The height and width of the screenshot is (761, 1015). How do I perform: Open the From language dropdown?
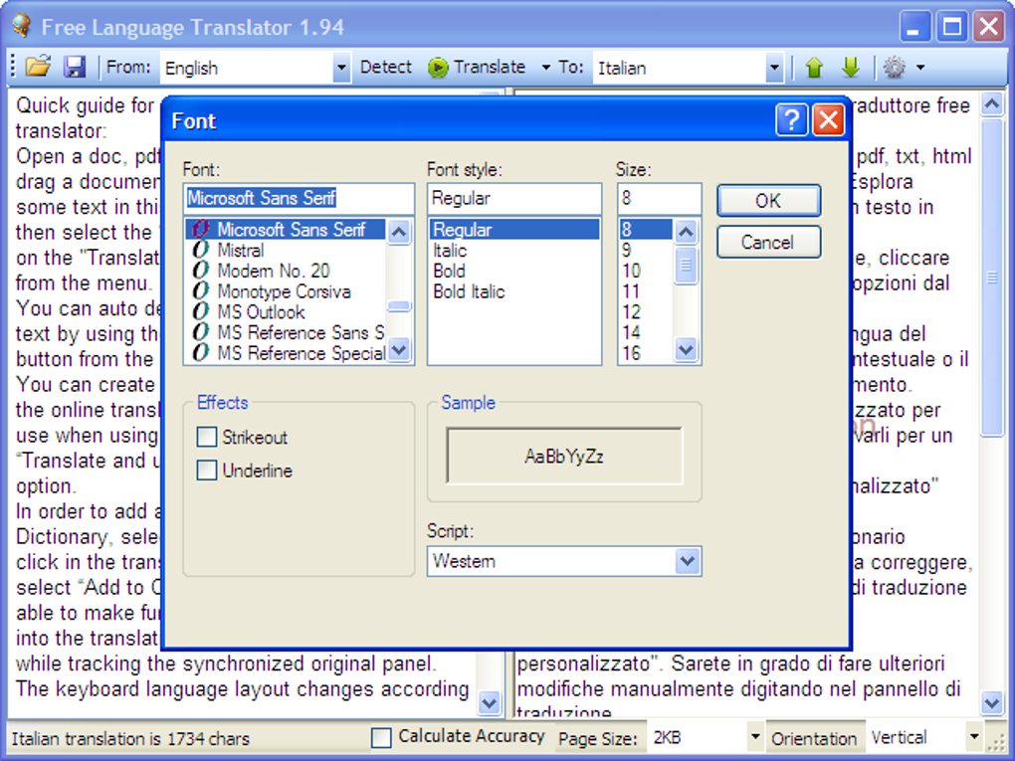341,68
